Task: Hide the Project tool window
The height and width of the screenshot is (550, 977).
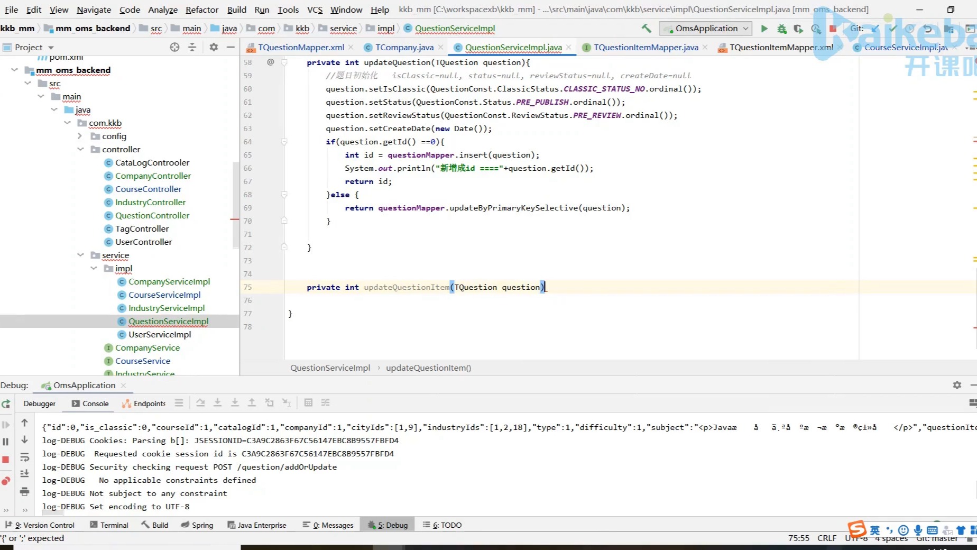Action: pos(231,47)
